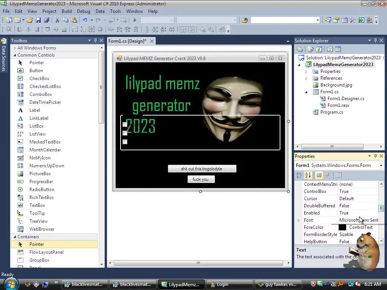Click the Open File folder icon
The height and width of the screenshot is (290, 387).
point(30,20)
